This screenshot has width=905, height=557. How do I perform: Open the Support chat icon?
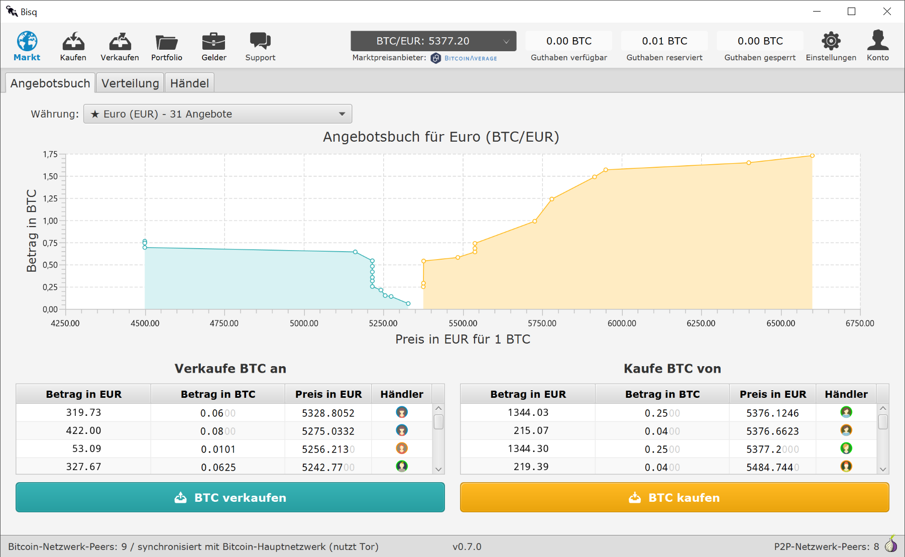tap(260, 41)
